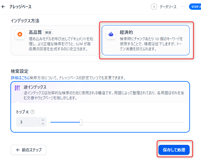Click the STEP 2 indicator
This screenshot has height=159, width=201.
point(195,7)
